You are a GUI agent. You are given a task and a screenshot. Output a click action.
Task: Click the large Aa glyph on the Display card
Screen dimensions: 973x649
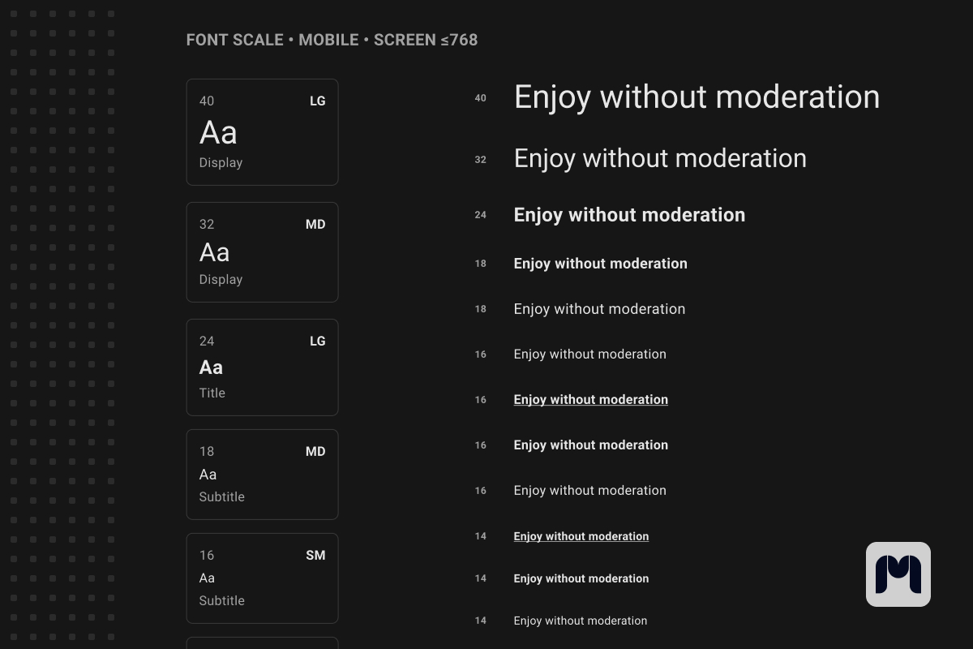point(217,132)
